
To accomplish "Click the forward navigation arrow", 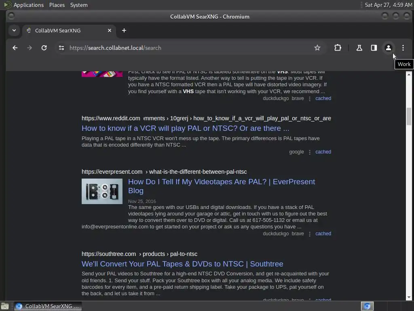I will pos(30,48).
